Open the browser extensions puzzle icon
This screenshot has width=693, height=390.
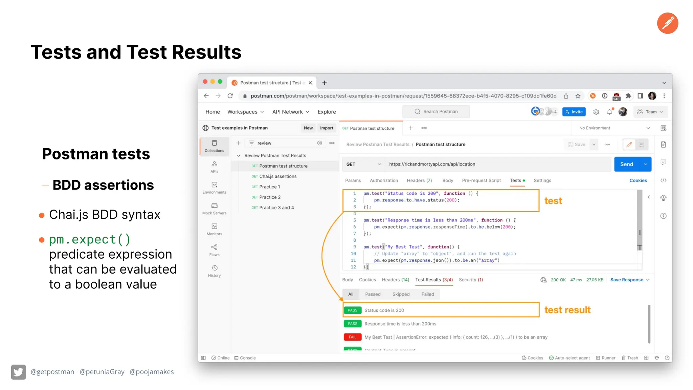pos(628,96)
